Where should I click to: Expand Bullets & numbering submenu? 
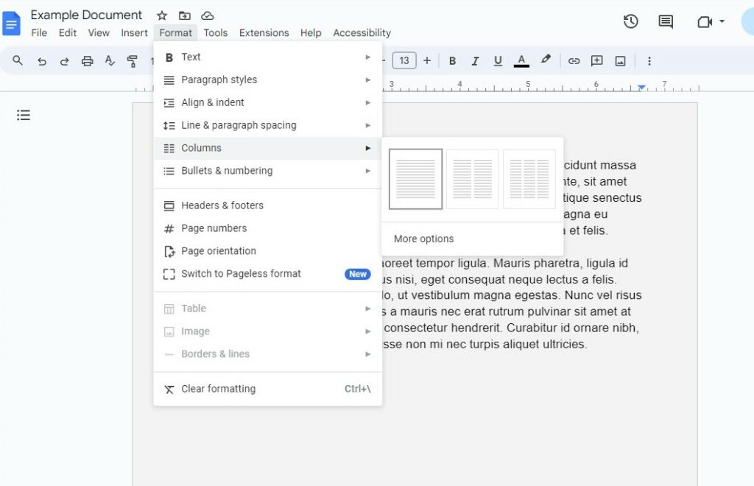pyautogui.click(x=268, y=171)
